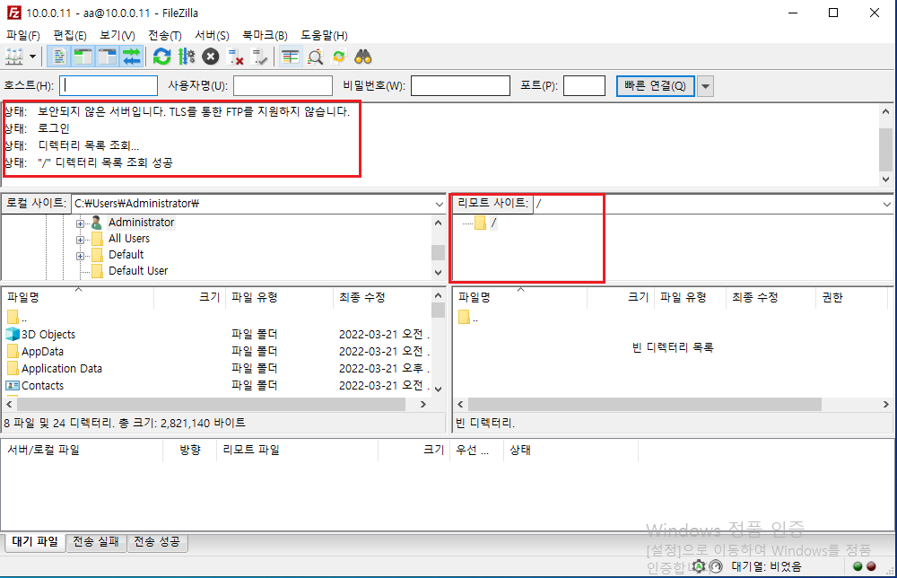Disconnect from the current server

click(235, 57)
